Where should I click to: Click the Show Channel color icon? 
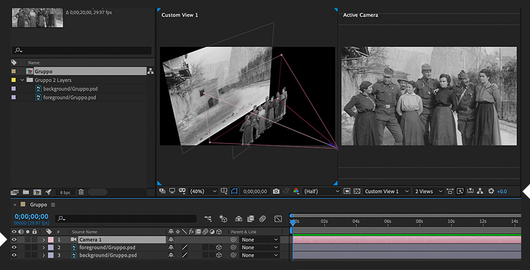click(296, 192)
